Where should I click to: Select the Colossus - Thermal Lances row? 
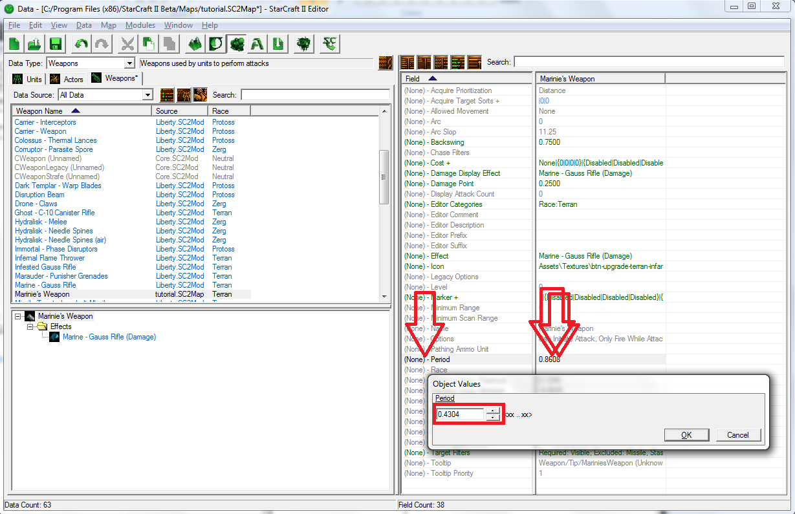[56, 140]
